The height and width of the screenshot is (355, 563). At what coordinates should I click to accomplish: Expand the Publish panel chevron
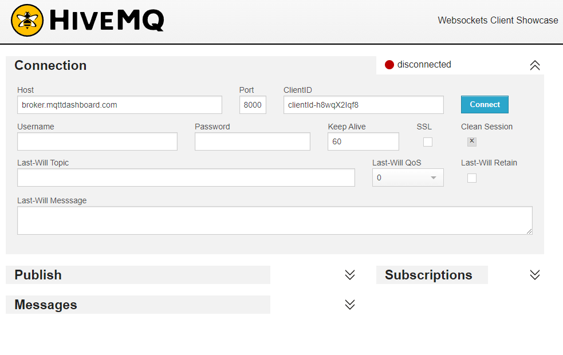tap(350, 275)
